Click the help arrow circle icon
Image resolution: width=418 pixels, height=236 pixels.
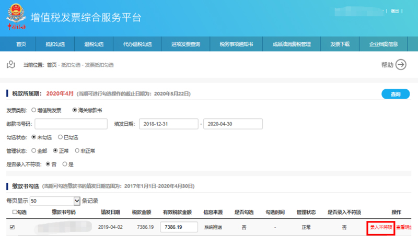pos(401,65)
